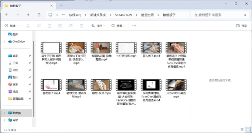
Task: Switch to large thumbnails view at bottom right
Action: coord(248,130)
